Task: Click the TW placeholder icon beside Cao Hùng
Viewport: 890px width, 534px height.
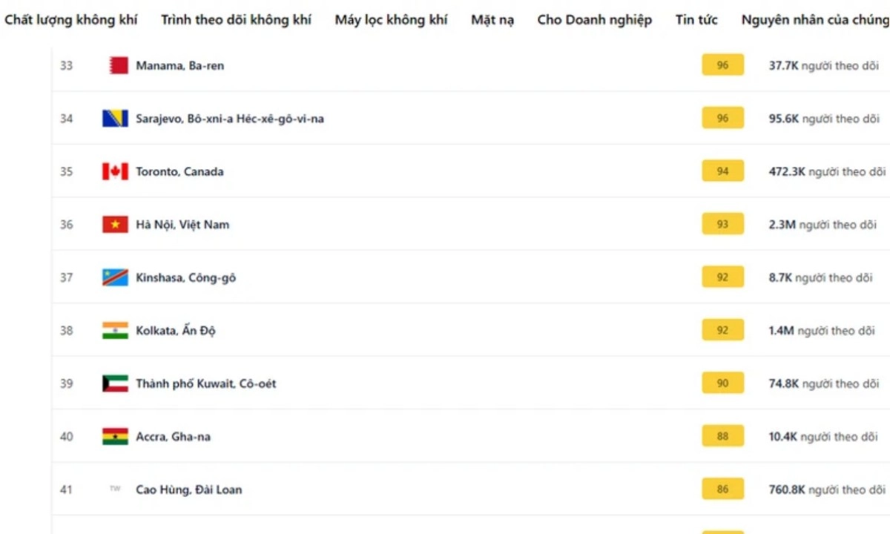Action: pyautogui.click(x=115, y=489)
